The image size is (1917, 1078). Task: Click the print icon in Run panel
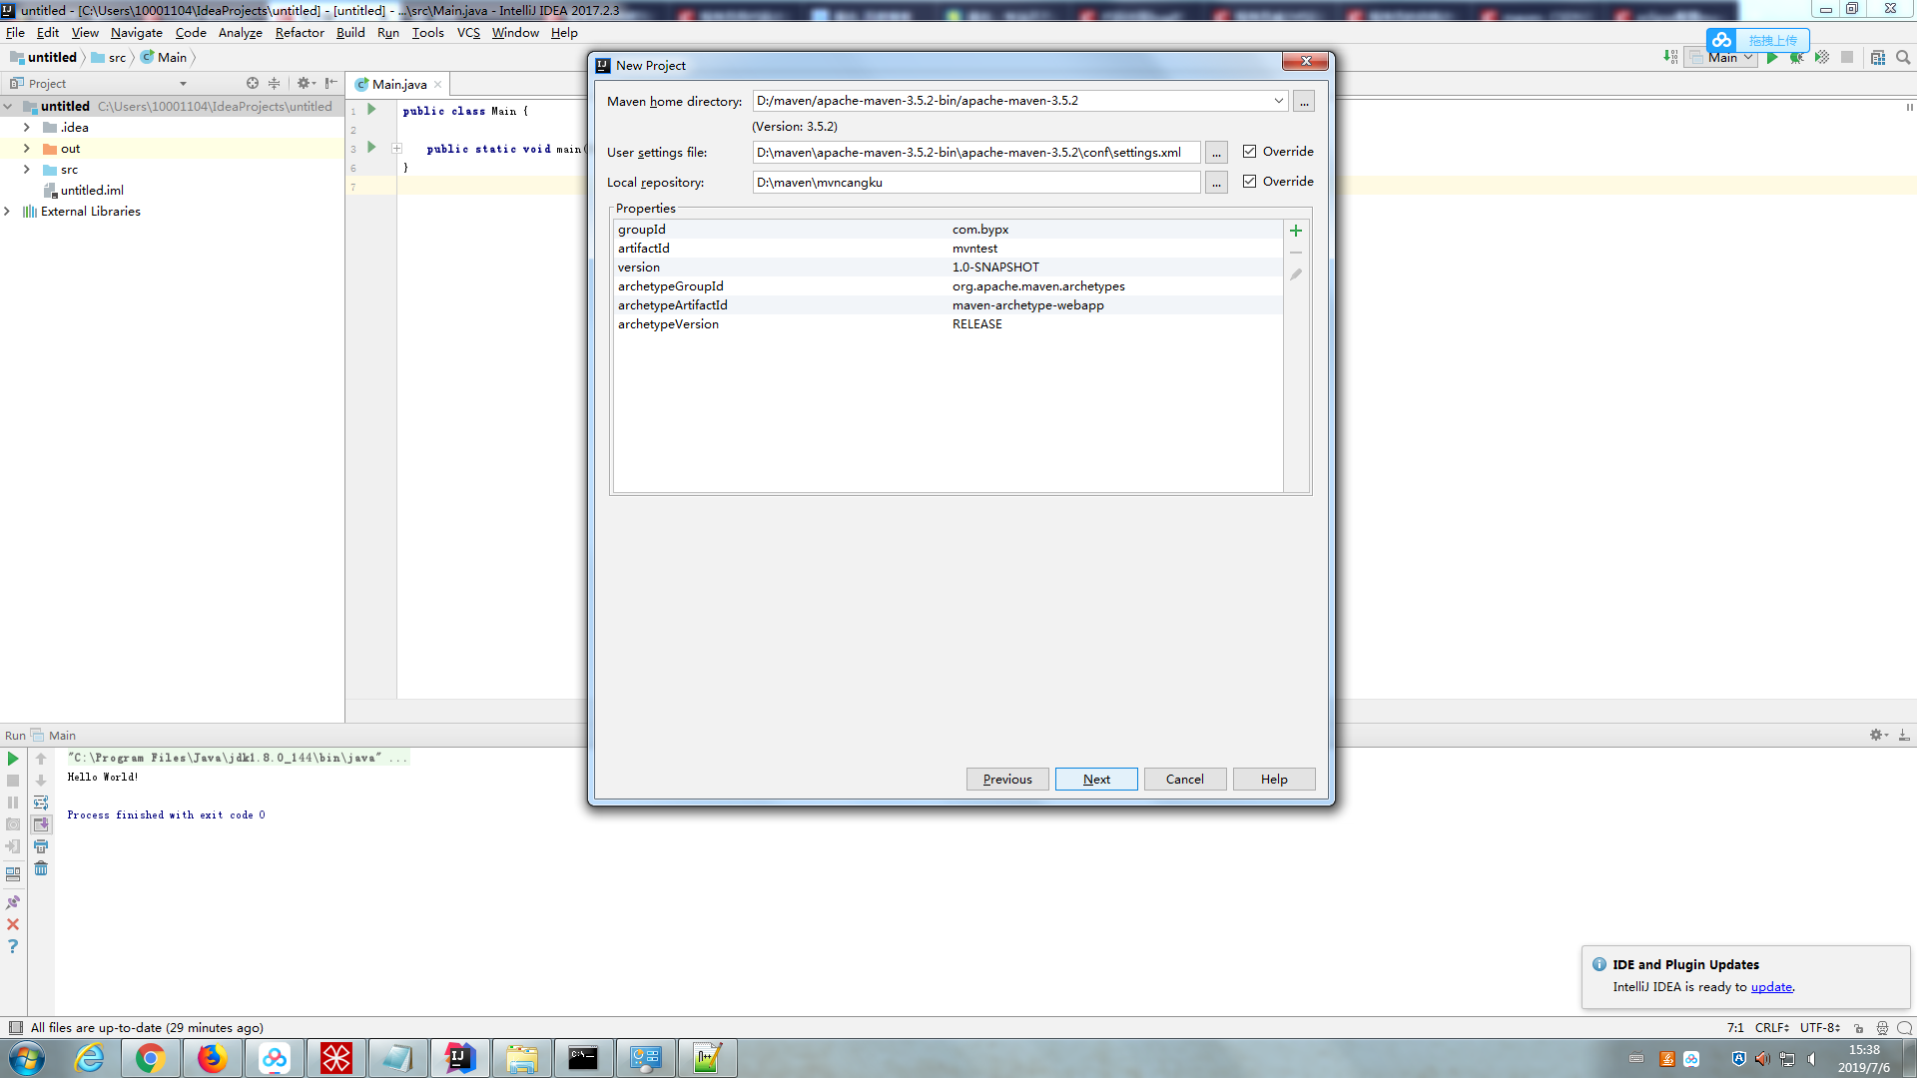41,846
